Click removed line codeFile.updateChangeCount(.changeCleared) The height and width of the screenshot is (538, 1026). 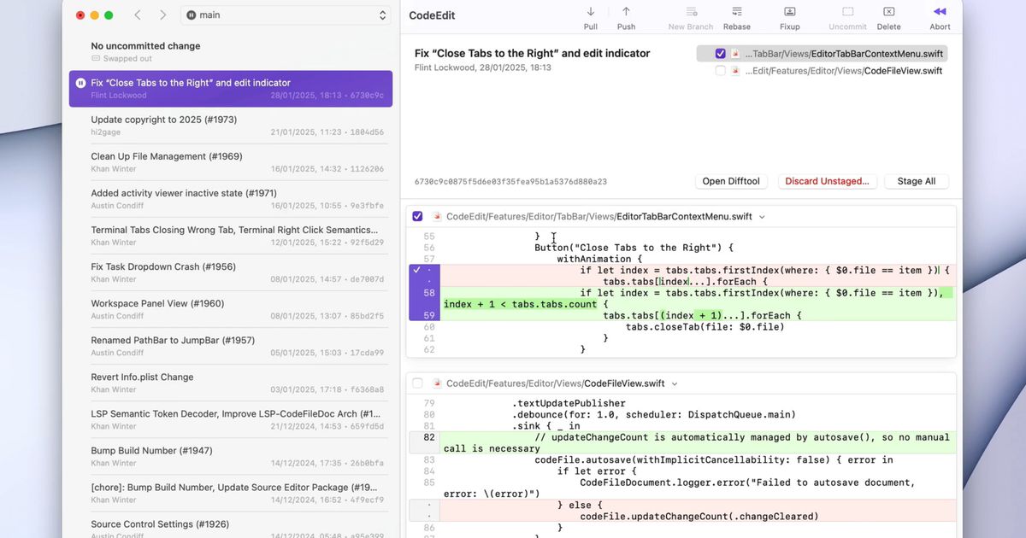(x=699, y=516)
